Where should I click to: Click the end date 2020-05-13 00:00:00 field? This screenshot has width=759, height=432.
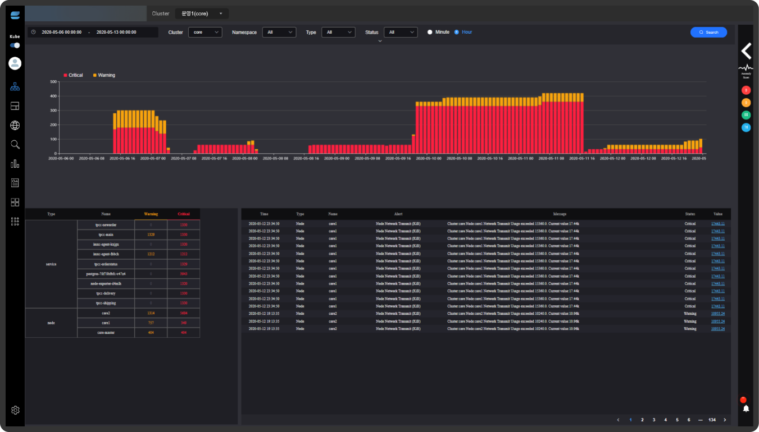click(x=116, y=33)
